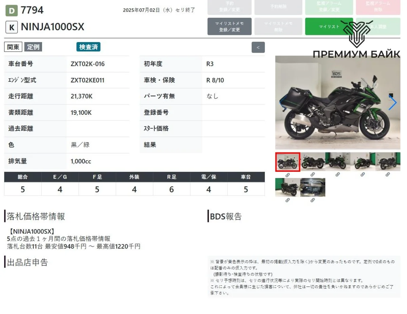Select the rear-view thumbnail in second row
This screenshot has height=314, width=407.
[287, 187]
